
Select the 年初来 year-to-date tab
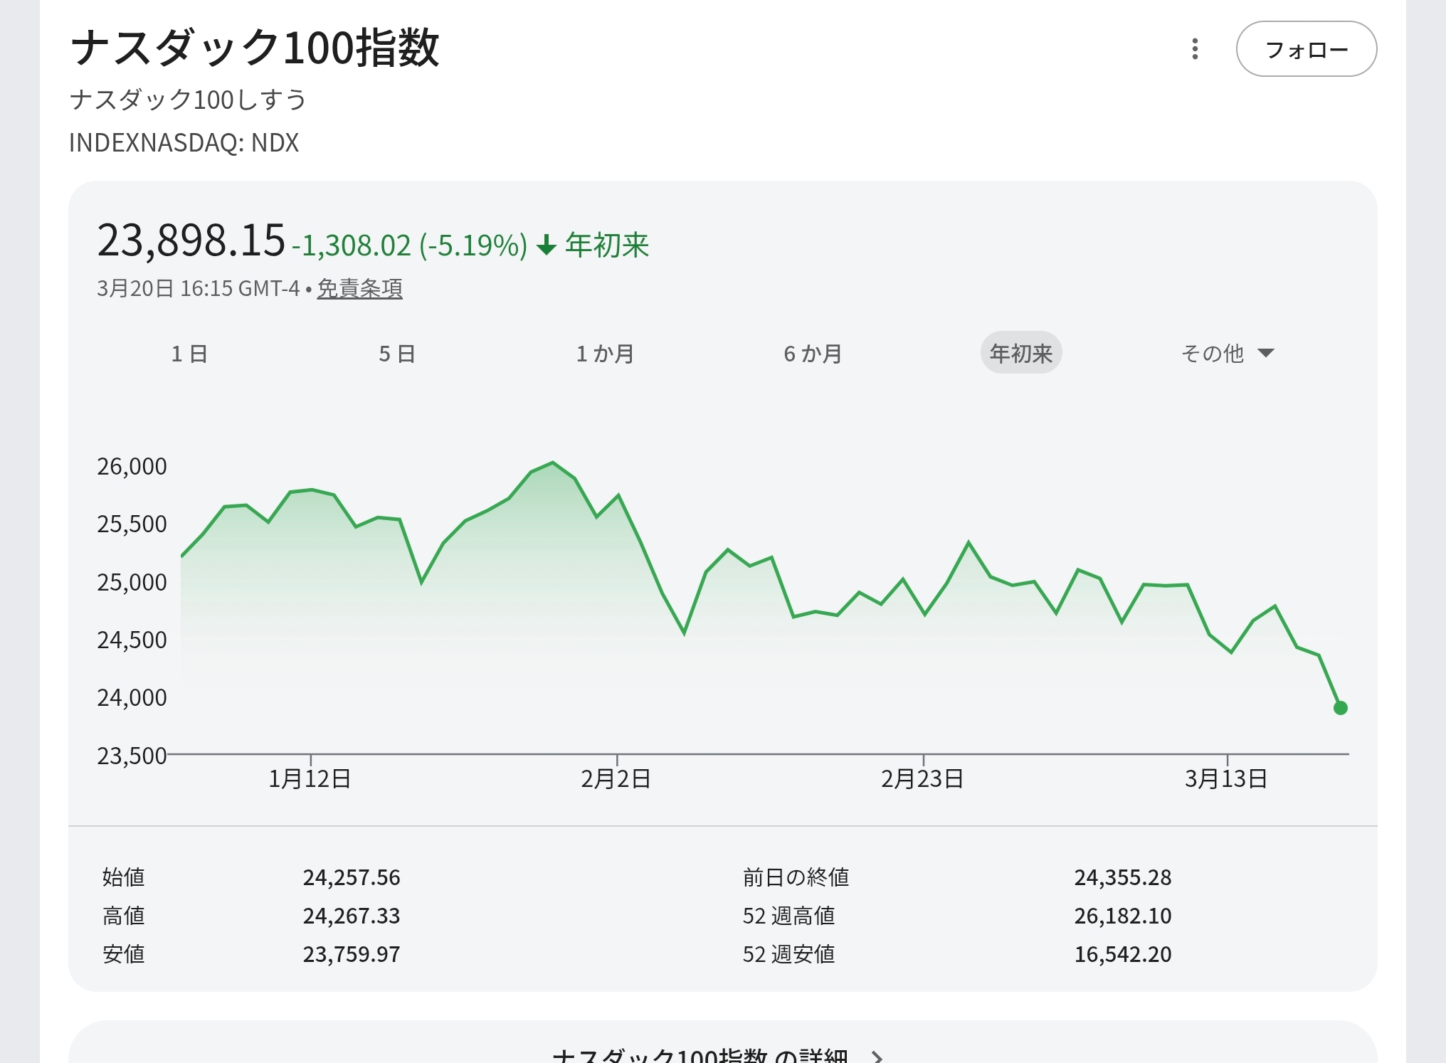click(1020, 354)
